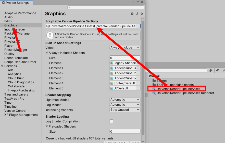The height and width of the screenshot is (143, 225).
Task: Click the Sprites/Default shader icon
Action: (x=112, y=83)
